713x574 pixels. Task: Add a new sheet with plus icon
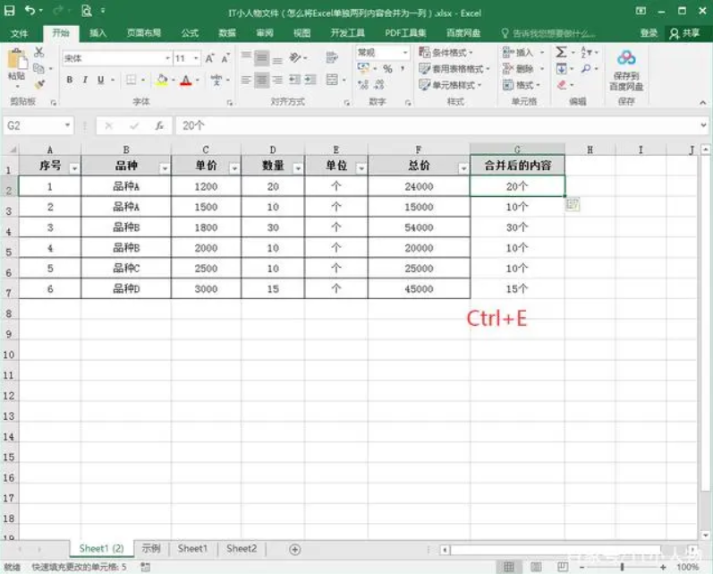[294, 549]
